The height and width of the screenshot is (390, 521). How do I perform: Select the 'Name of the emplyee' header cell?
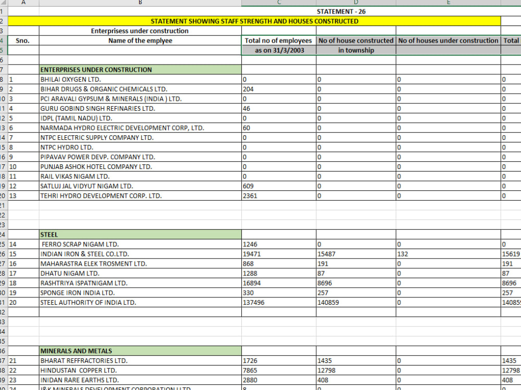point(140,41)
